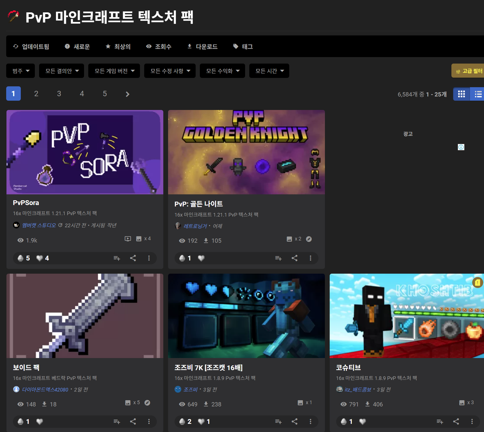Go to page 3
Viewport: 484px width, 432px height.
point(59,94)
